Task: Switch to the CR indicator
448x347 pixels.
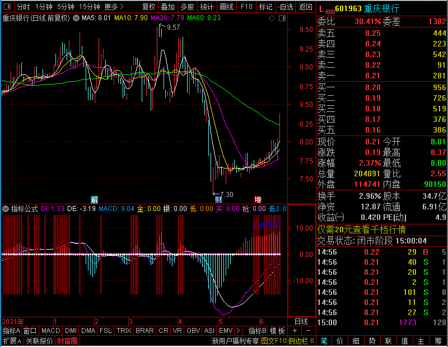Action: point(163,331)
